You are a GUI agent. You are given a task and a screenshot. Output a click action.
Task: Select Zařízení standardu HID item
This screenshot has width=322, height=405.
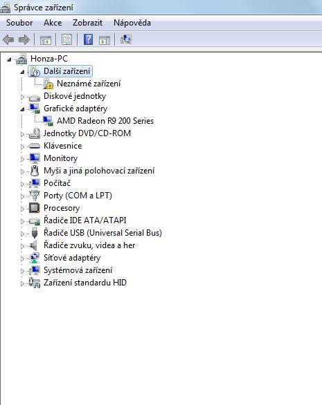click(85, 283)
